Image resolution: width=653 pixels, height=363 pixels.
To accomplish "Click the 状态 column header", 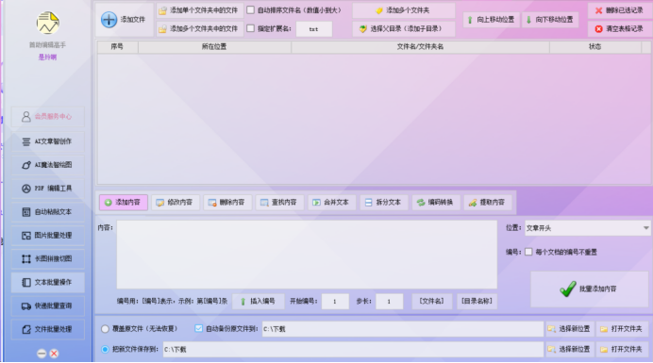I will (x=594, y=46).
